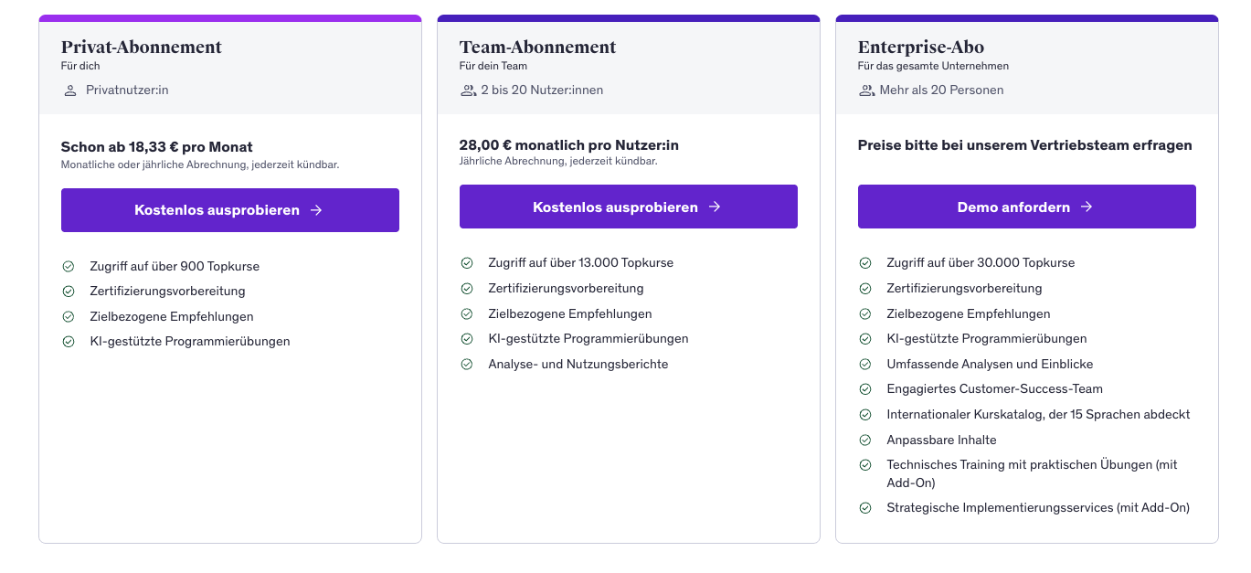This screenshot has width=1251, height=573.
Task: Select the Team-Abonnement plan title
Action: click(537, 48)
